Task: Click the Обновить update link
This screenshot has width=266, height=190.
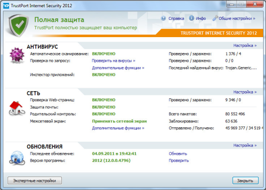Action: click(178, 154)
